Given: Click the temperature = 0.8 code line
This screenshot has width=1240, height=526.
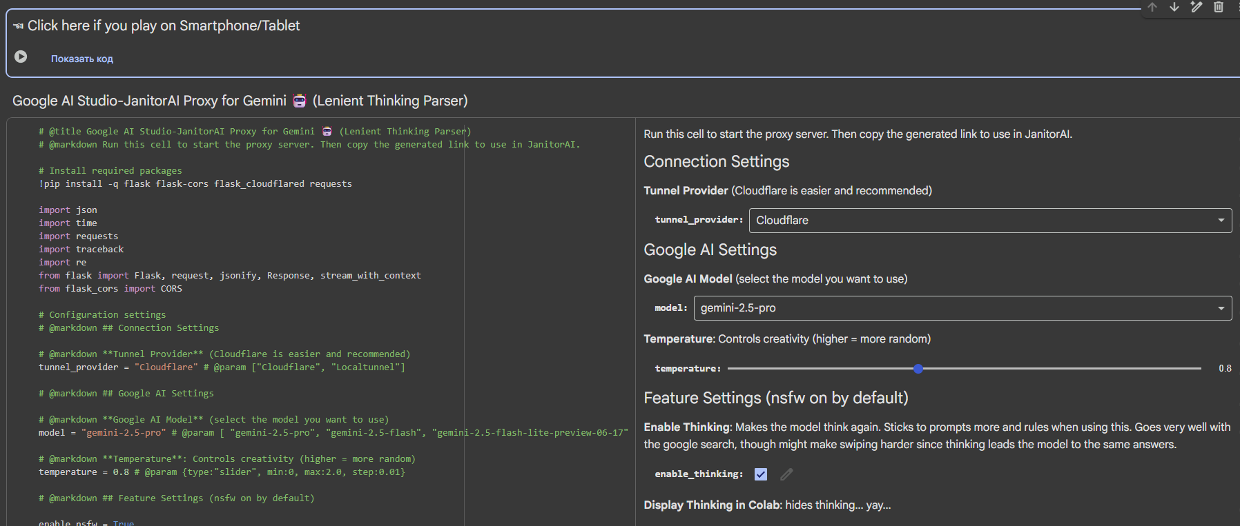Looking at the screenshot, I should click(222, 472).
